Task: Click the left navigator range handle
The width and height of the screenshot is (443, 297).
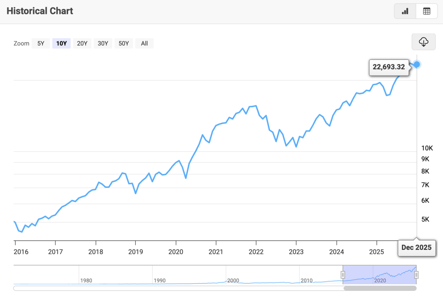Action: pyautogui.click(x=343, y=275)
